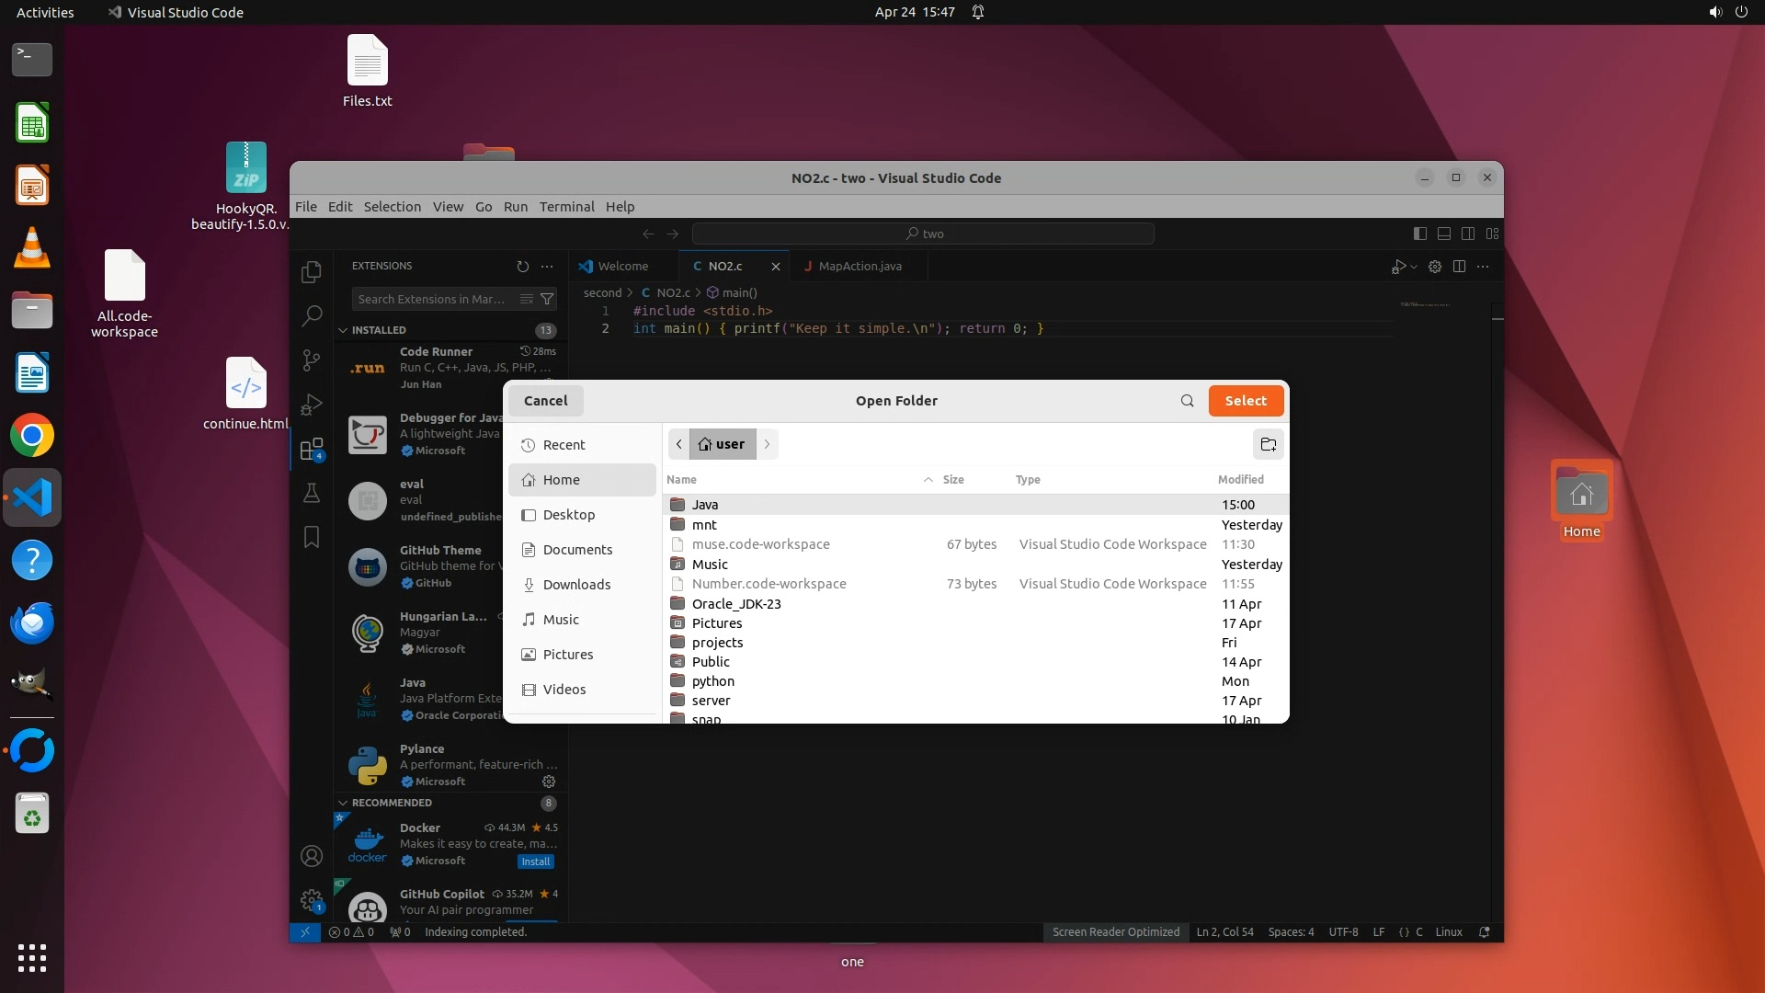Toggle the secondary side bar layout icon
1765x993 pixels.
pos(1468,234)
